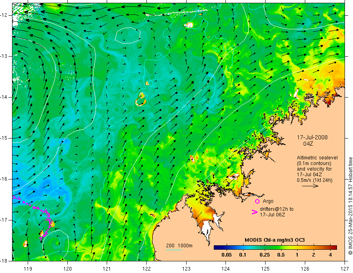The image size is (353, 273).
Task: Click the '17-Jul 04Z' velocity date text
Action: tap(309, 175)
